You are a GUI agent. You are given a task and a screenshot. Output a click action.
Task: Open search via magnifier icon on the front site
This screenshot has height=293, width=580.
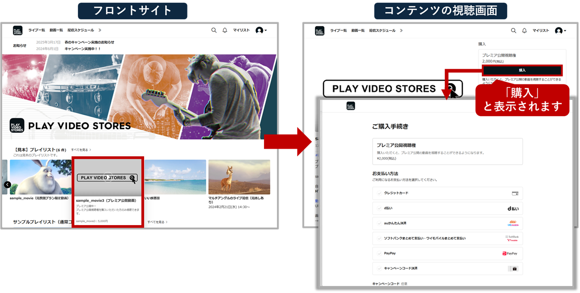pos(214,30)
